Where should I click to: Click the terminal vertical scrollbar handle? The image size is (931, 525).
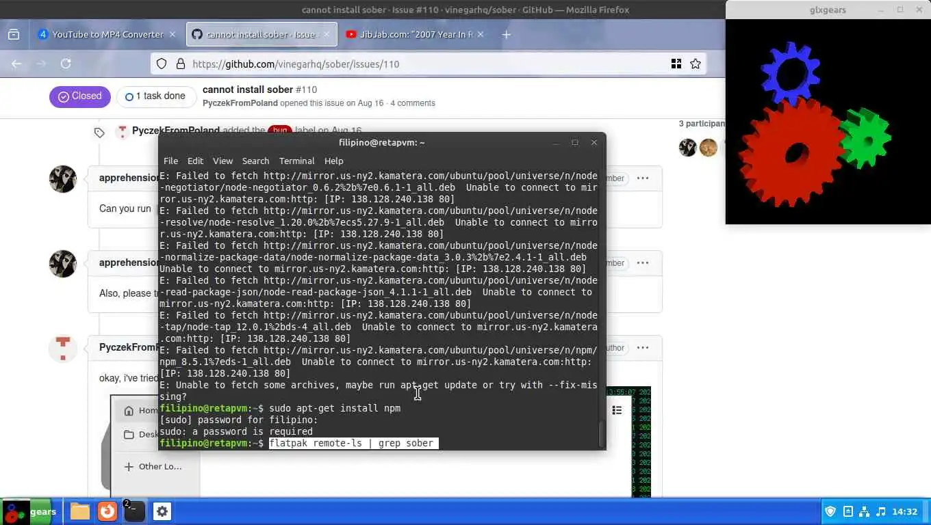[602, 433]
